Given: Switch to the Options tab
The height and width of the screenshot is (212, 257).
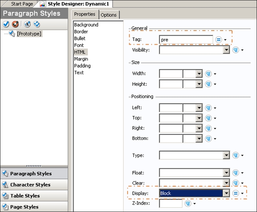Looking at the screenshot, I should click(109, 15).
